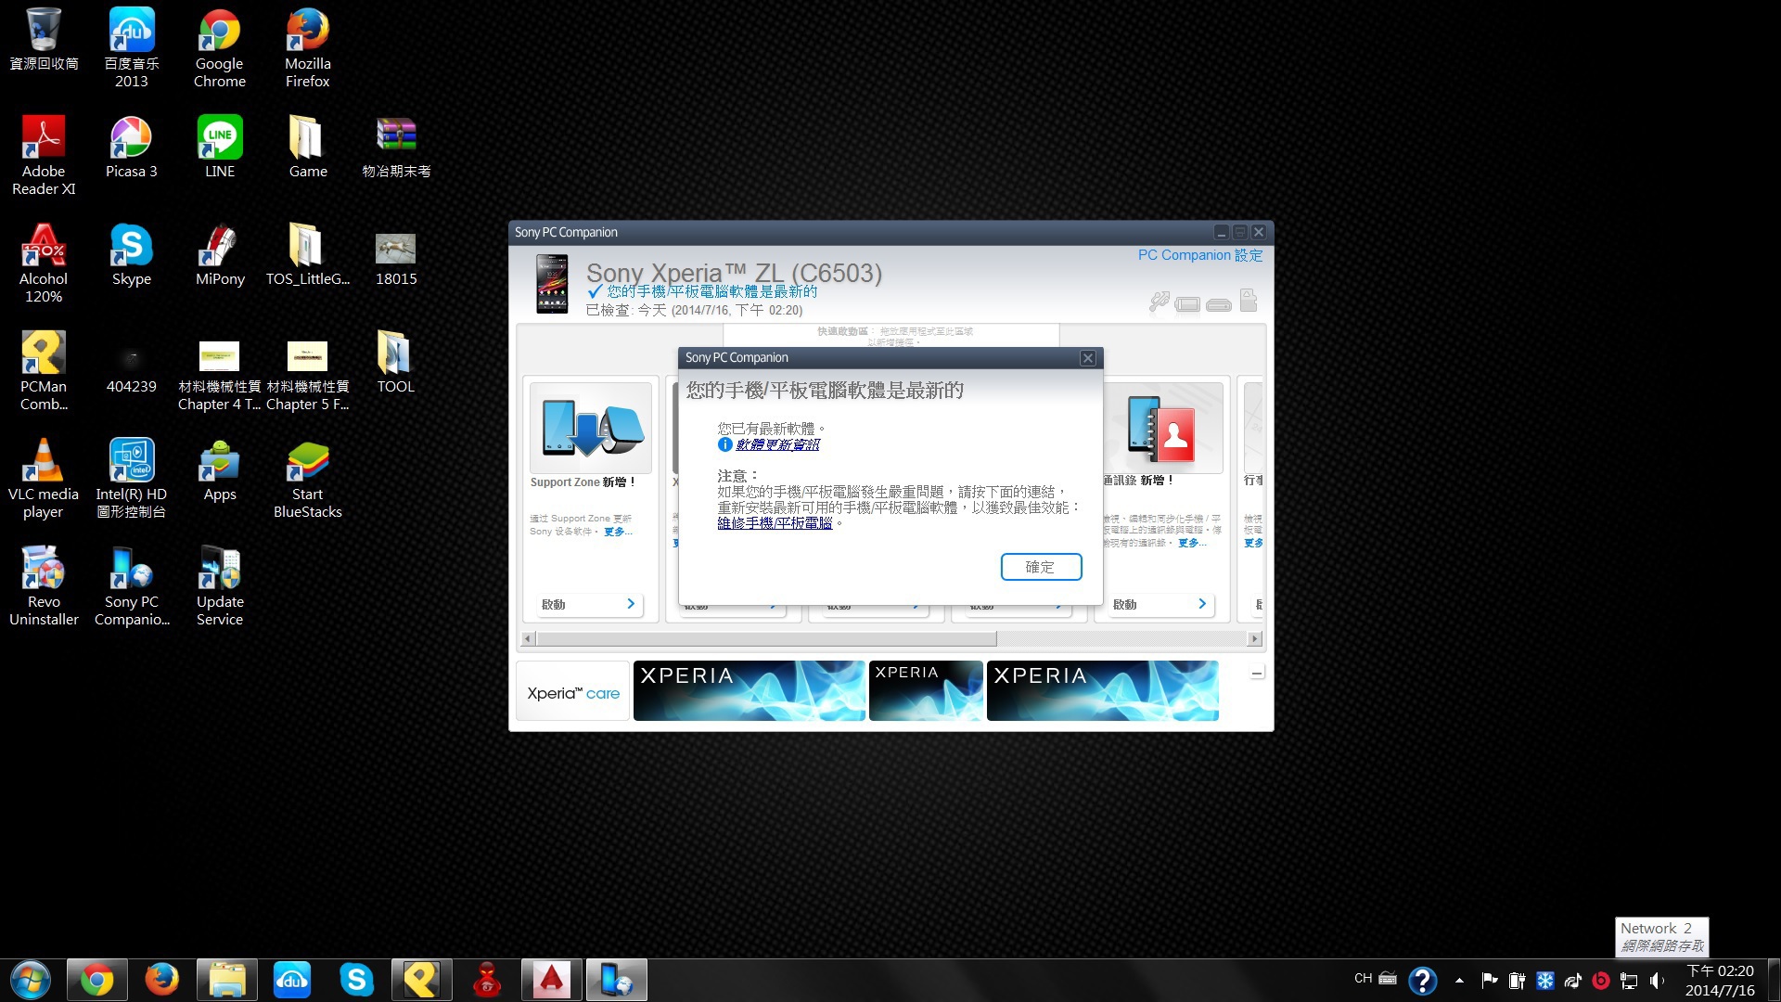Click the drive storage status icon

[x=1219, y=304]
